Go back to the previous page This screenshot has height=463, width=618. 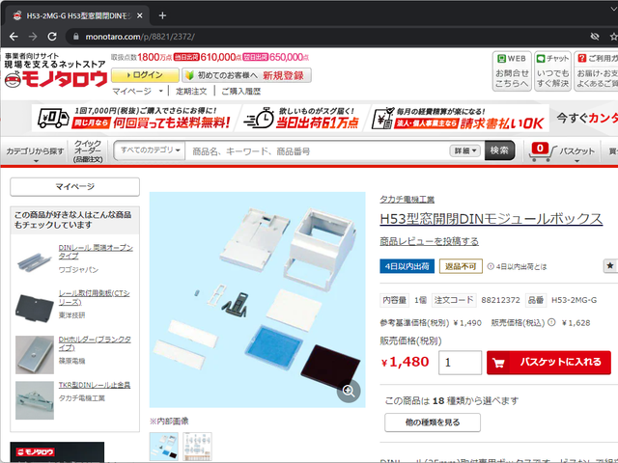(14, 37)
